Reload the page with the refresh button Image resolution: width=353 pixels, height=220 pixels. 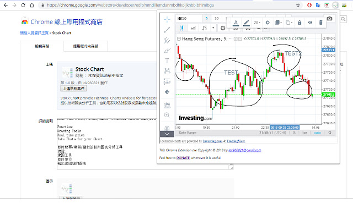(x=23, y=5)
